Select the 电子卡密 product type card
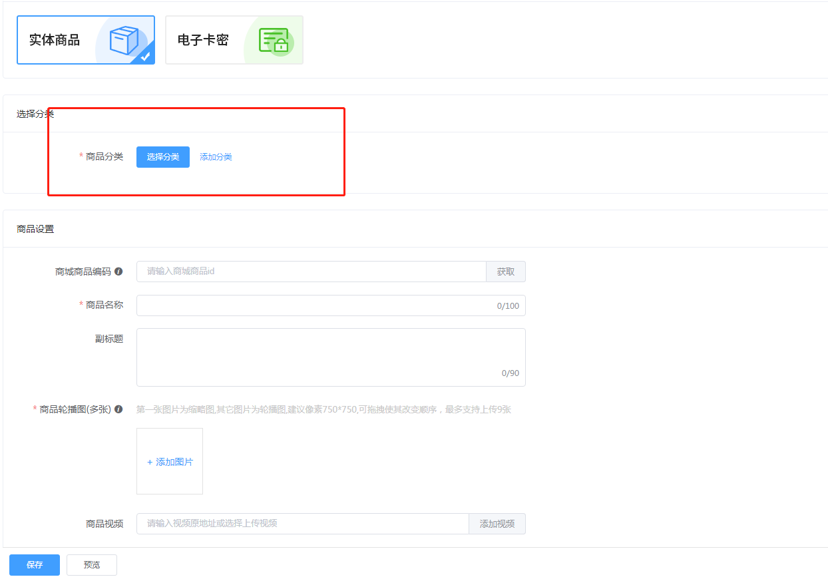The width and height of the screenshot is (828, 581). click(x=234, y=40)
